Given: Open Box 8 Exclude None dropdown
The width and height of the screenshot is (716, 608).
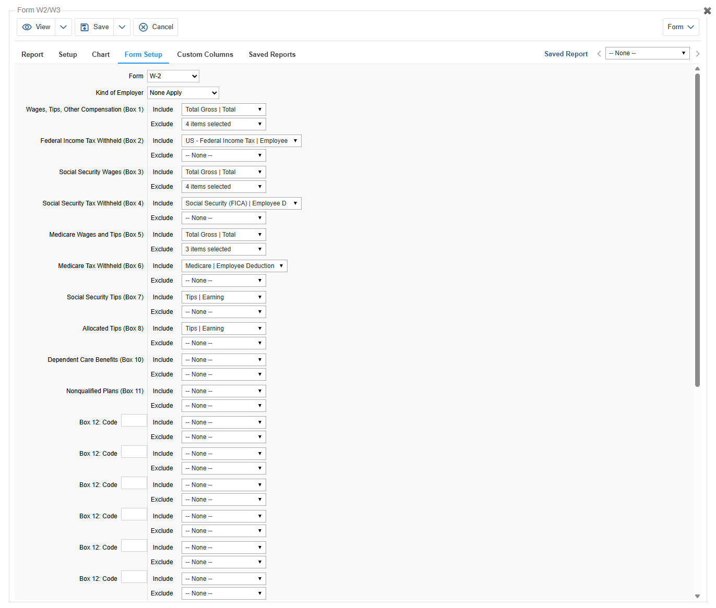Looking at the screenshot, I should click(224, 343).
